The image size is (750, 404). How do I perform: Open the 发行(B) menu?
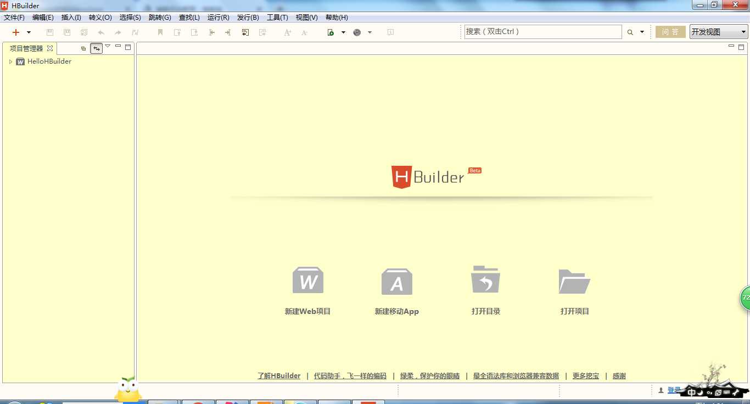[248, 18]
